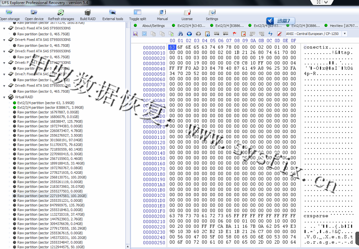Select Raw partition (sector 2779173055, 150.29GB)

pyautogui.click(x=52, y=228)
